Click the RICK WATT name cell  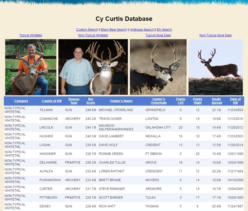(107, 206)
